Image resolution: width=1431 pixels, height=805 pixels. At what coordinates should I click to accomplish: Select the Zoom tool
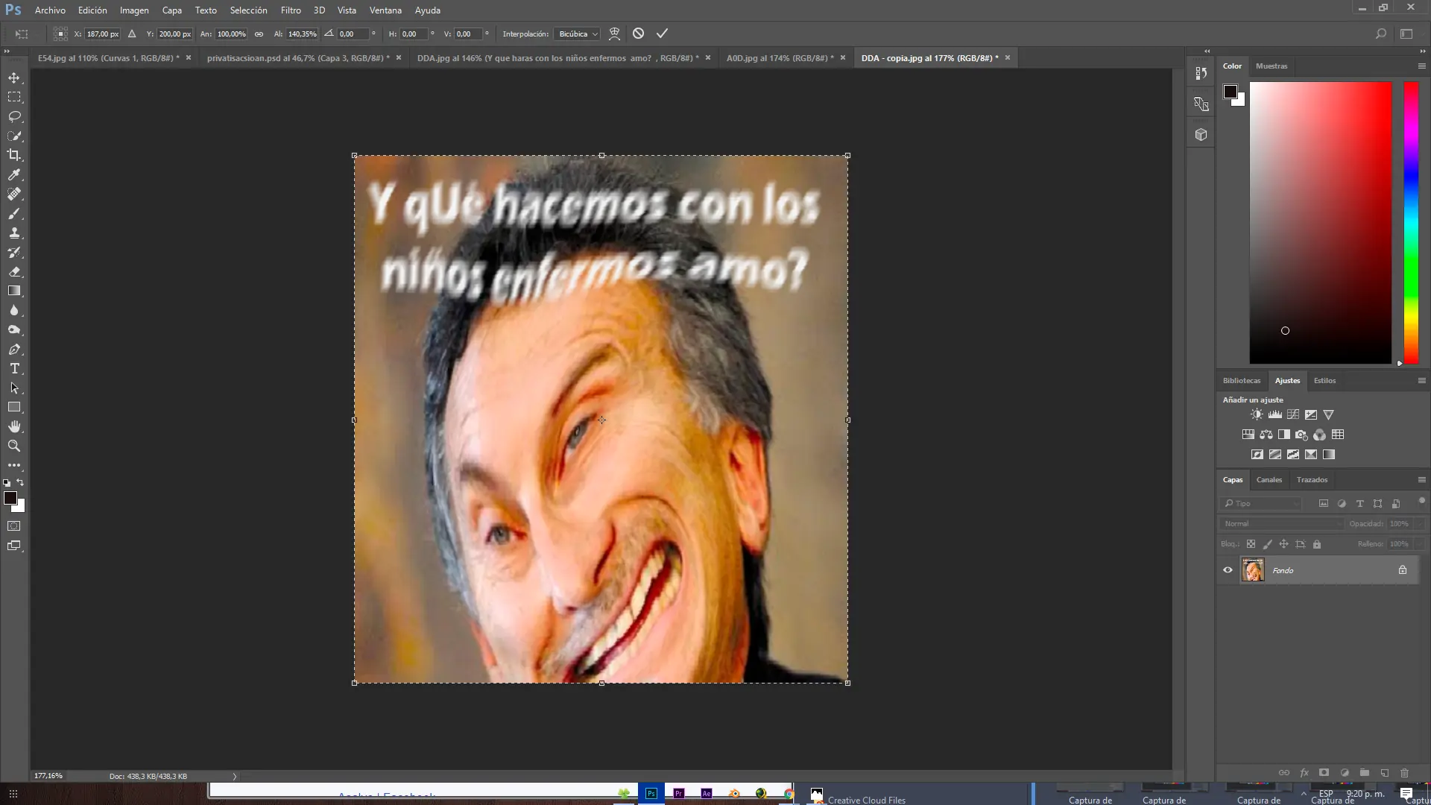coord(14,446)
